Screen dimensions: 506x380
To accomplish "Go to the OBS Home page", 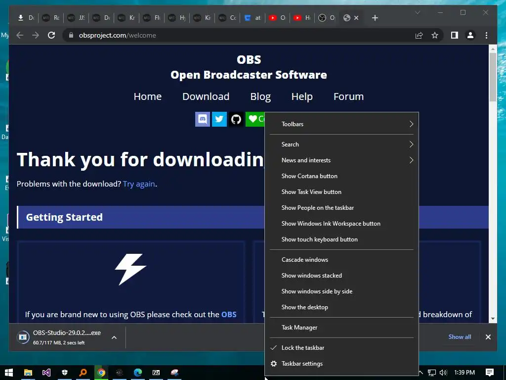I will [x=147, y=96].
